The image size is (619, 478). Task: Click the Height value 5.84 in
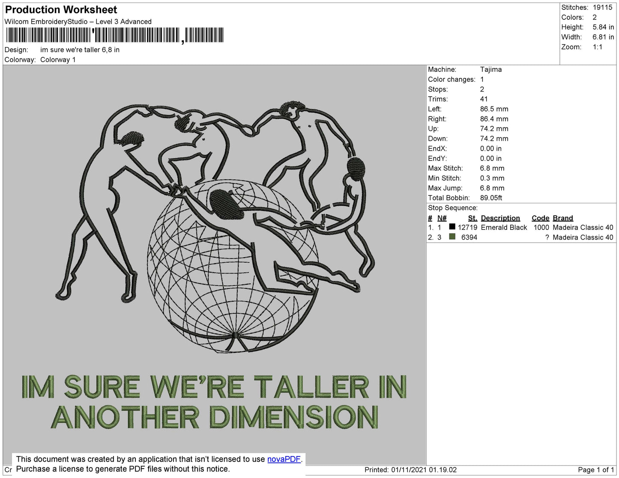pos(603,27)
